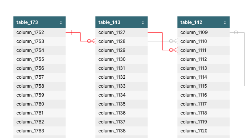
Task: Select column_1753 row
Action: point(40,41)
